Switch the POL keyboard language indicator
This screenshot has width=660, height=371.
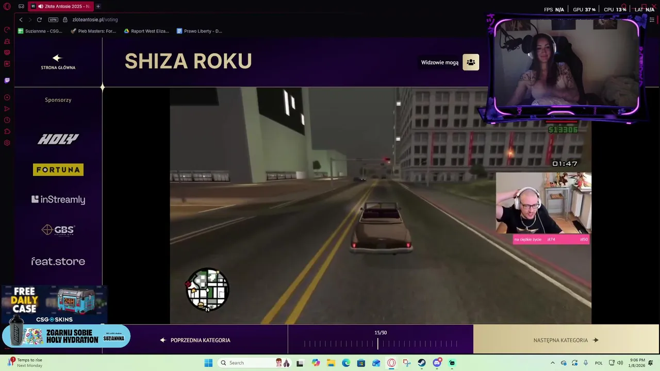[599, 363]
